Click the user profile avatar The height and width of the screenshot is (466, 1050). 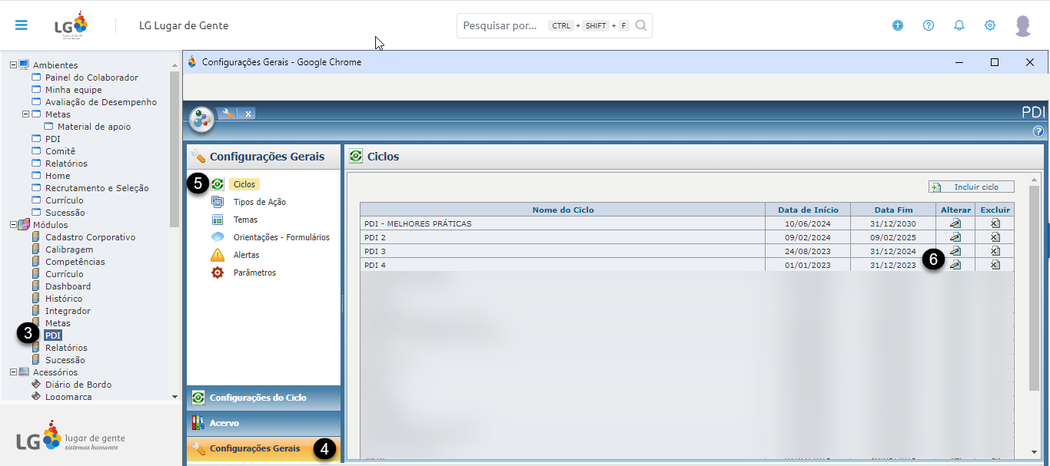click(x=1022, y=25)
